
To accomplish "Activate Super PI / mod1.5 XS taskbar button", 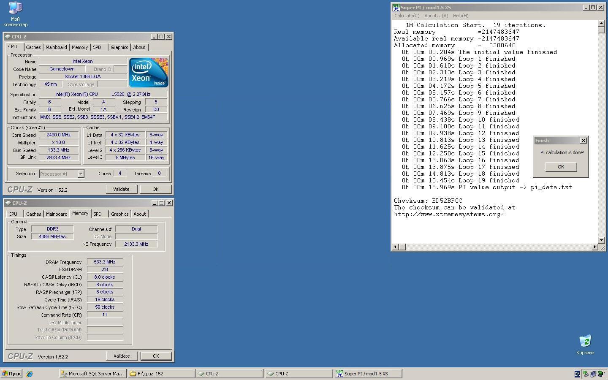I will click(x=368, y=374).
